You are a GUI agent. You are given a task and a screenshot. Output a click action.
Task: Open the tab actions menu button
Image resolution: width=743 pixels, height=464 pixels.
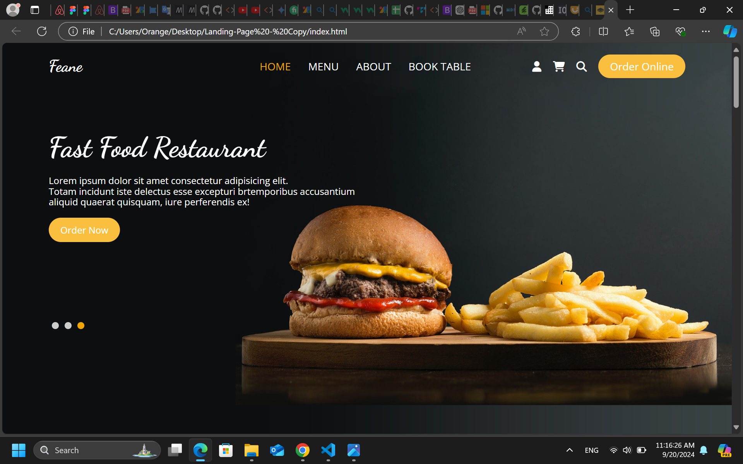tap(35, 10)
